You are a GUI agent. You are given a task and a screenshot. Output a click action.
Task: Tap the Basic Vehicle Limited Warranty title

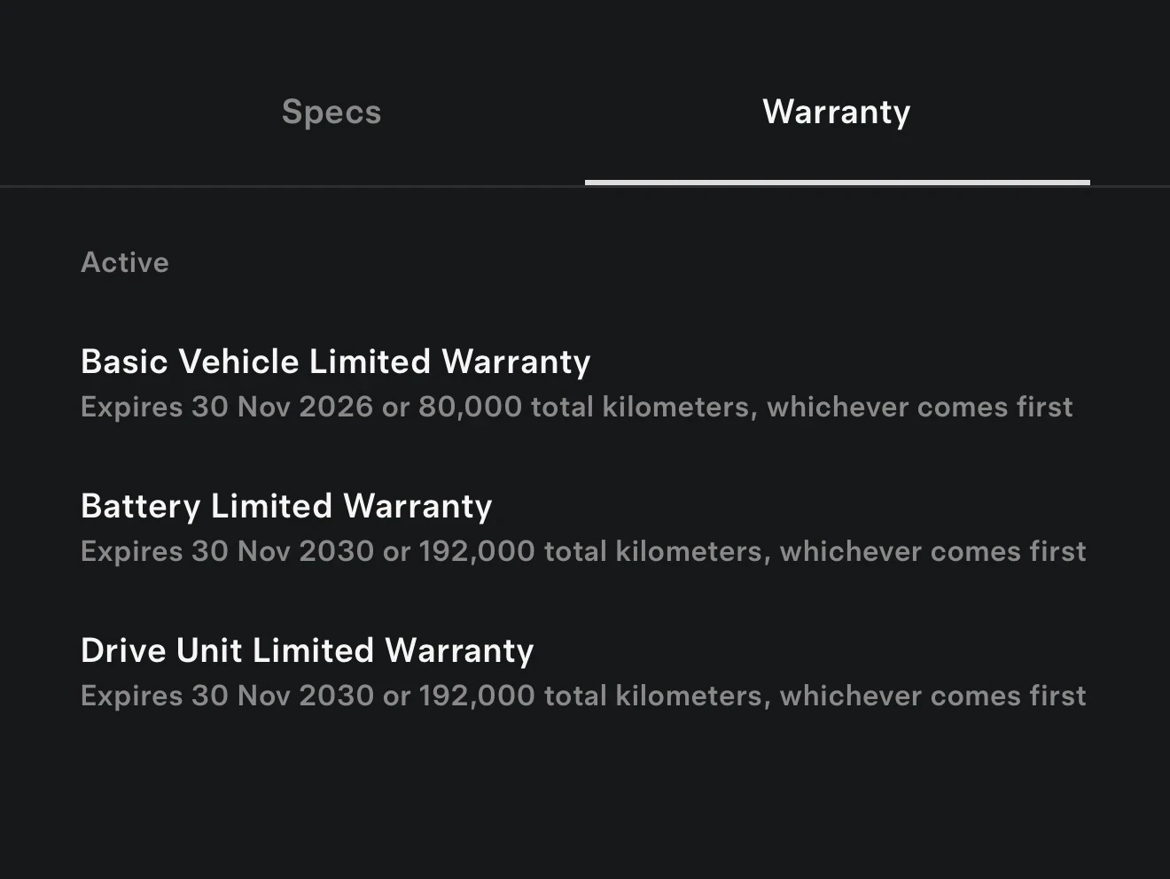tap(336, 362)
